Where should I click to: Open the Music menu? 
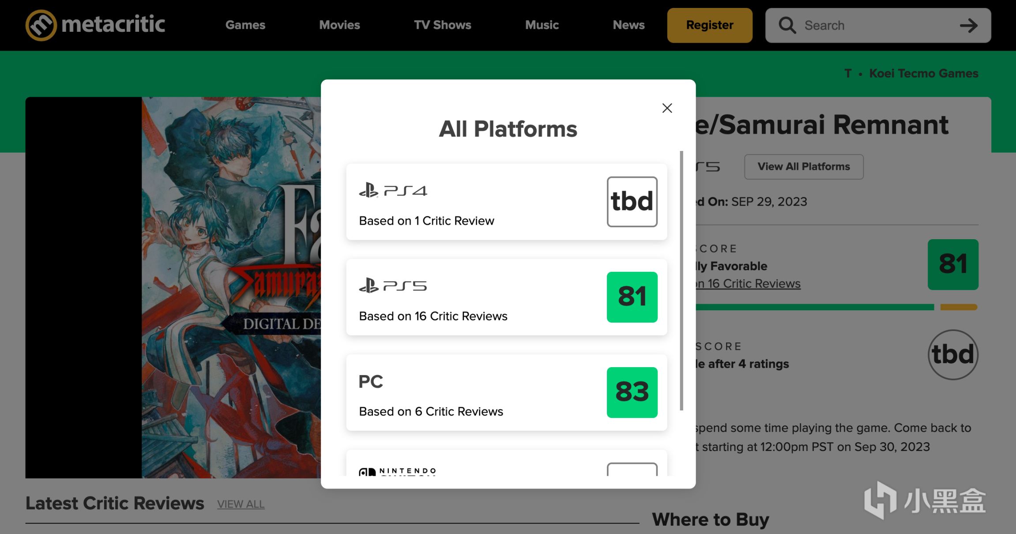click(542, 25)
